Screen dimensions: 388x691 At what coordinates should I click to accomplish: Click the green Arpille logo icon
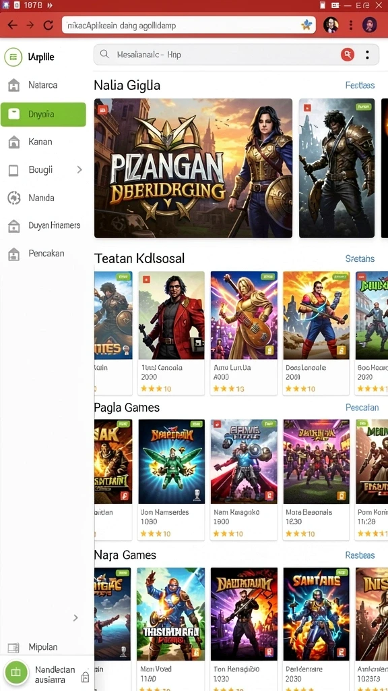tap(13, 57)
